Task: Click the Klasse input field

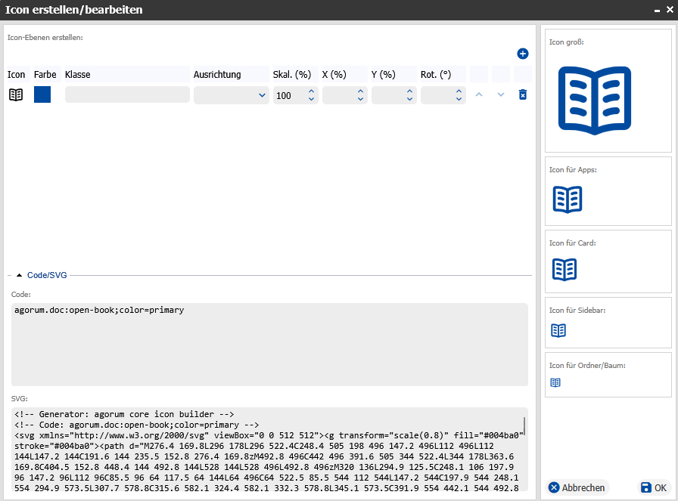Action: pos(127,94)
